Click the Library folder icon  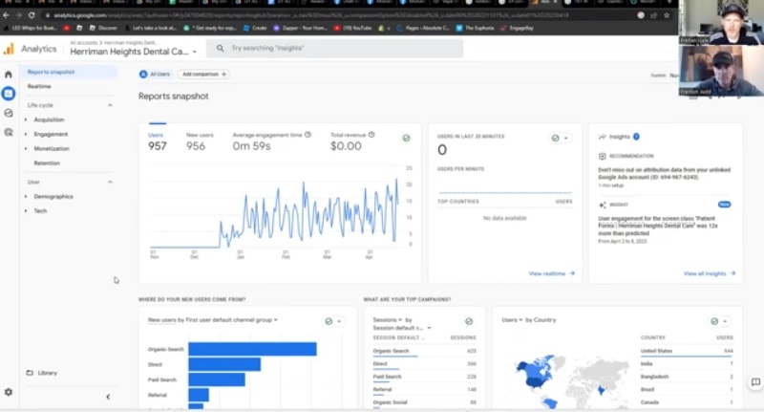point(30,373)
